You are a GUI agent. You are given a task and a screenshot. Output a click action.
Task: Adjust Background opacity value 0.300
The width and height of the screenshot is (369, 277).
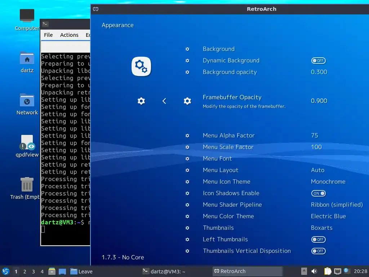319,72
